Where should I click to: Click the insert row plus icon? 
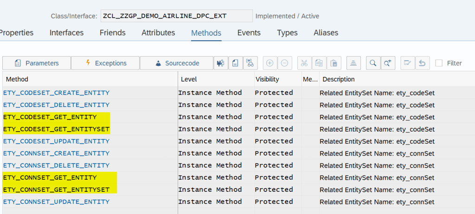point(270,63)
